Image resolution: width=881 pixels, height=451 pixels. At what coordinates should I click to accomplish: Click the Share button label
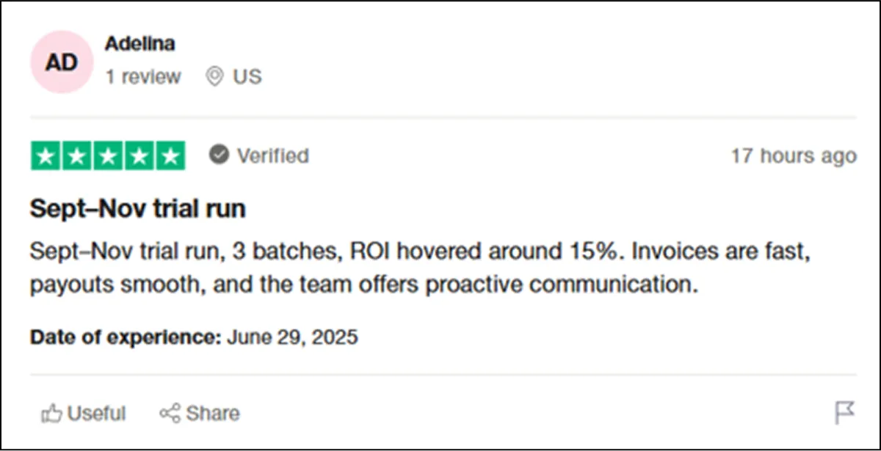pos(212,414)
